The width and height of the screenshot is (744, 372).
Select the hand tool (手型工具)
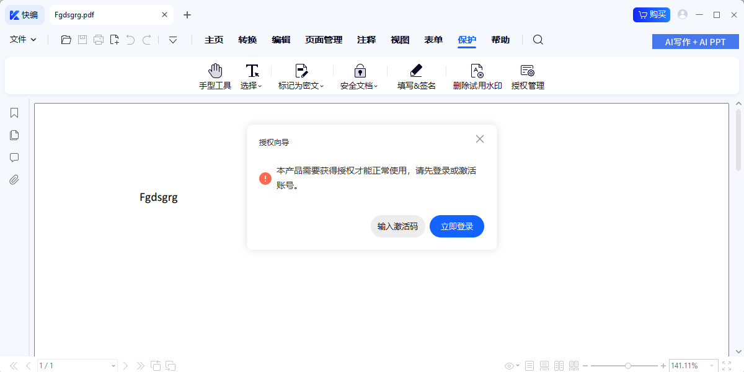click(215, 76)
